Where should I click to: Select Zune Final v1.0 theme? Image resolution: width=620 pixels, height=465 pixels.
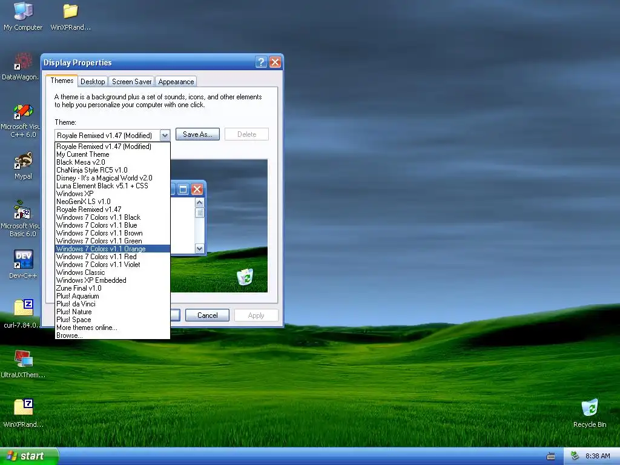click(112, 288)
